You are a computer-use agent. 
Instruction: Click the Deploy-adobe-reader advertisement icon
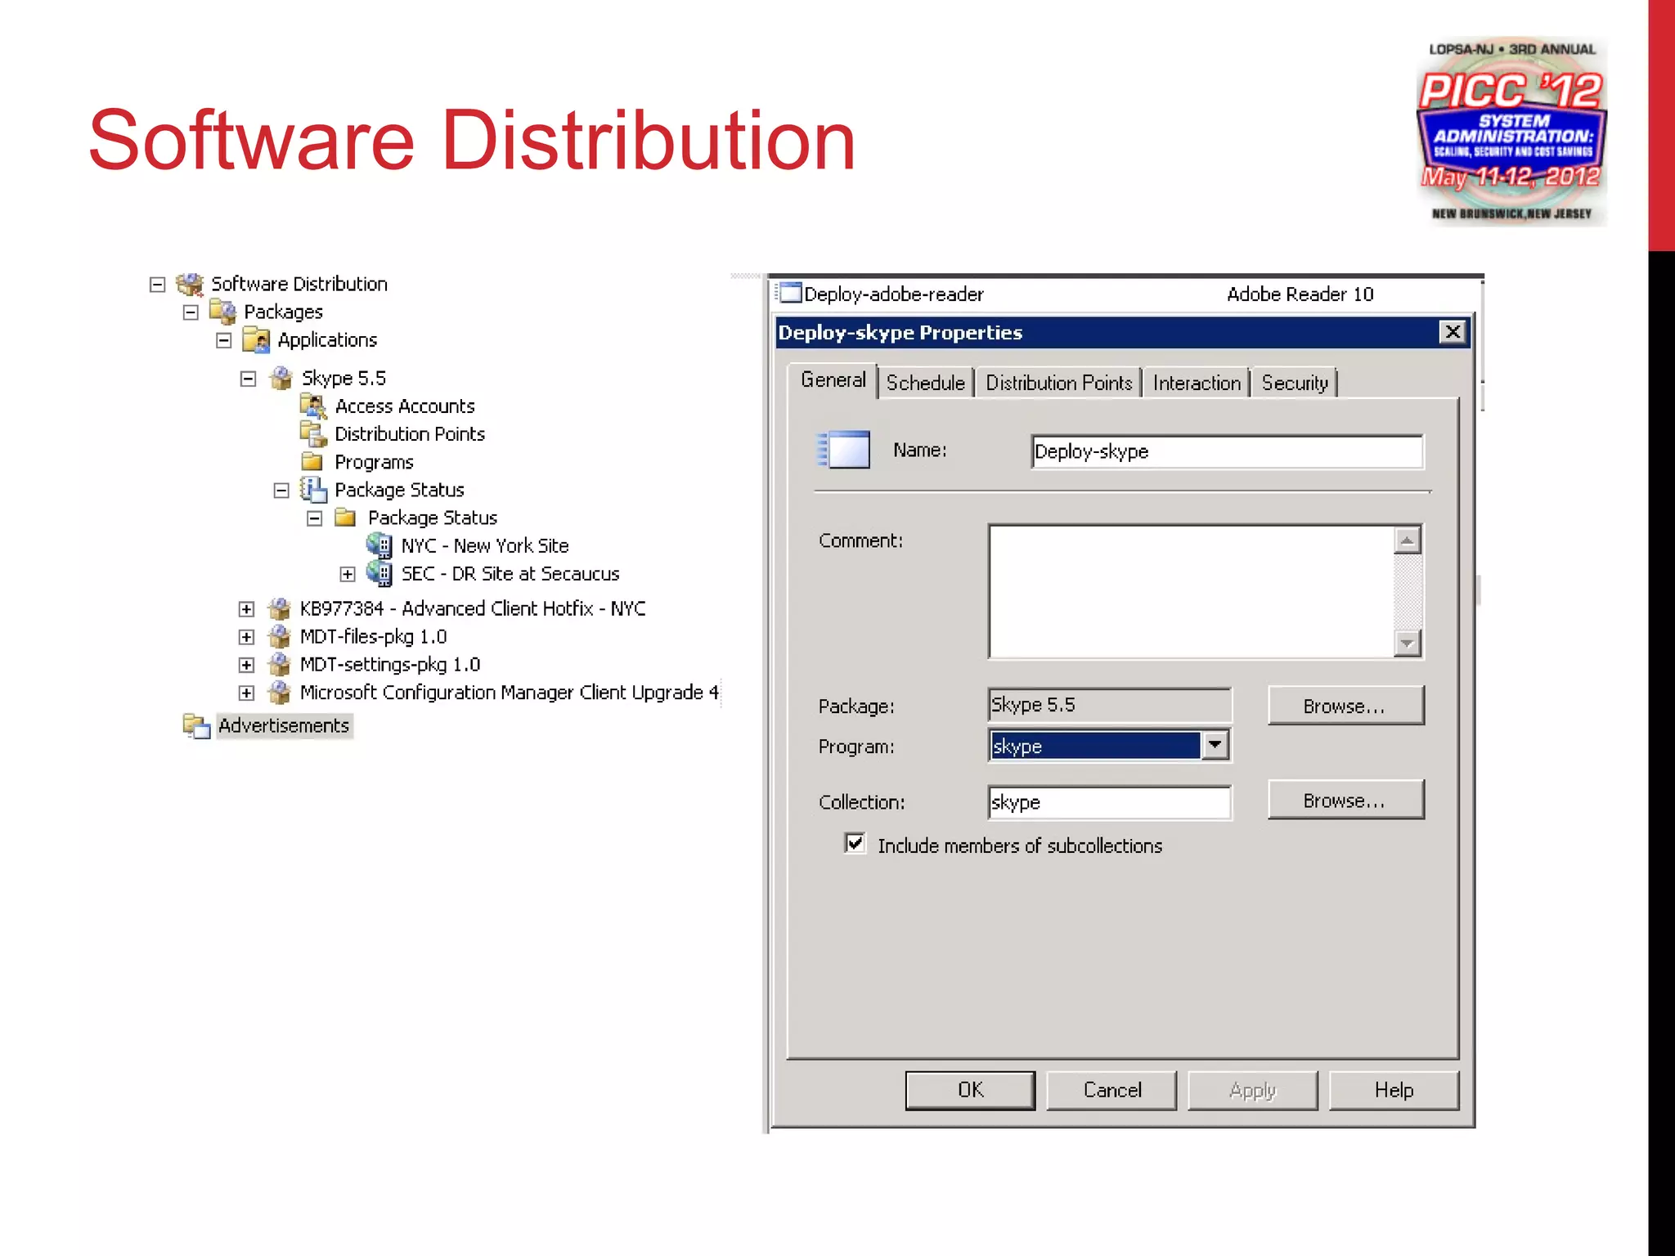(790, 293)
